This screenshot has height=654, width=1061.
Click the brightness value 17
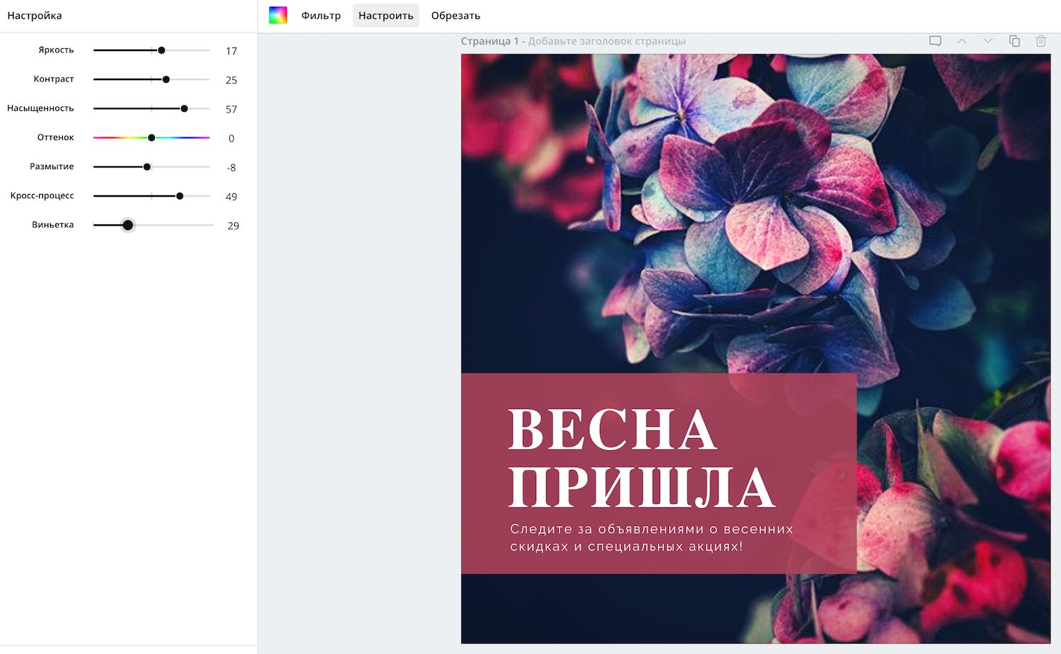pyautogui.click(x=231, y=51)
